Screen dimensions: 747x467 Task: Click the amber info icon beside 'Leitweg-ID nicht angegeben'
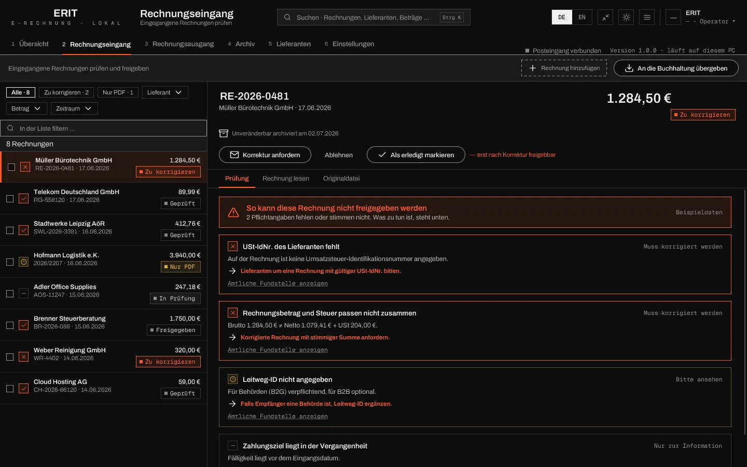233,379
